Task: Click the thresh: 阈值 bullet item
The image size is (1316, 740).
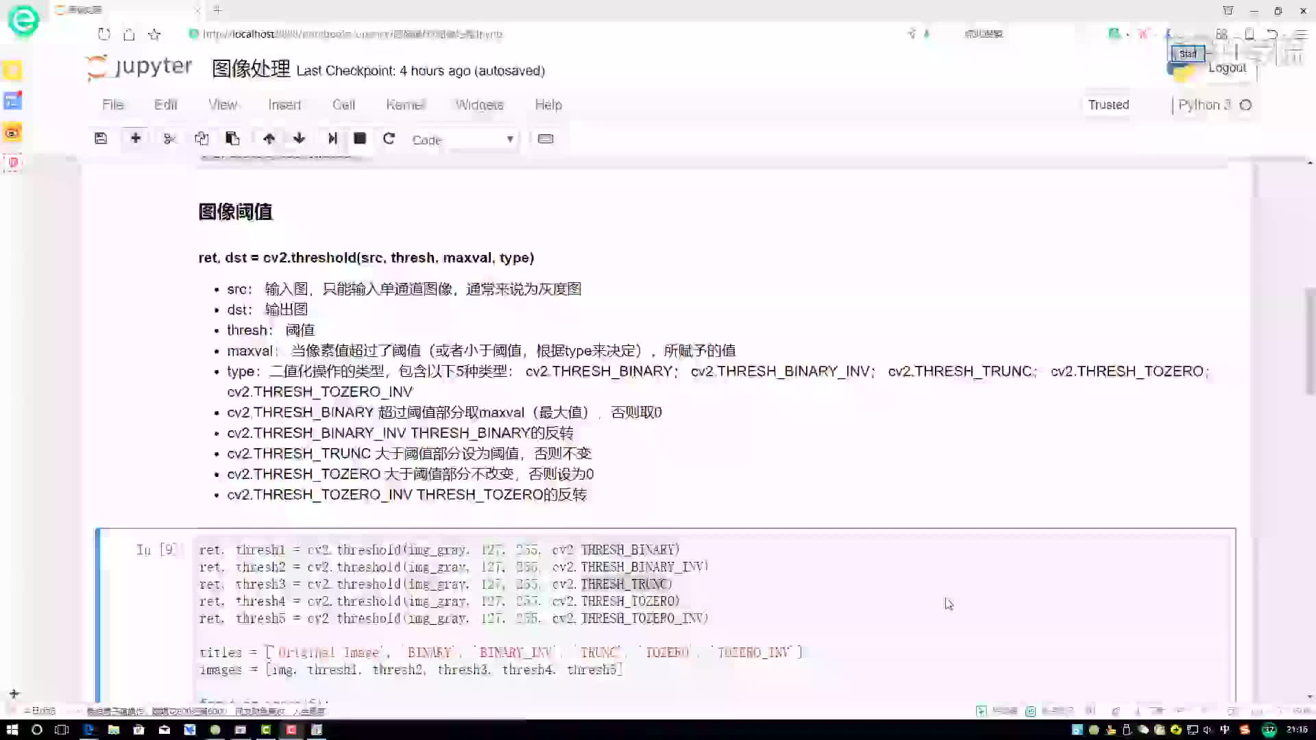Action: (271, 330)
